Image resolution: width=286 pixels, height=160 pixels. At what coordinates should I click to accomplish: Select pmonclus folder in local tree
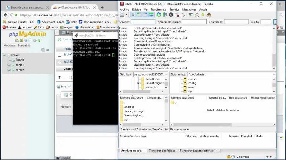click(x=151, y=87)
